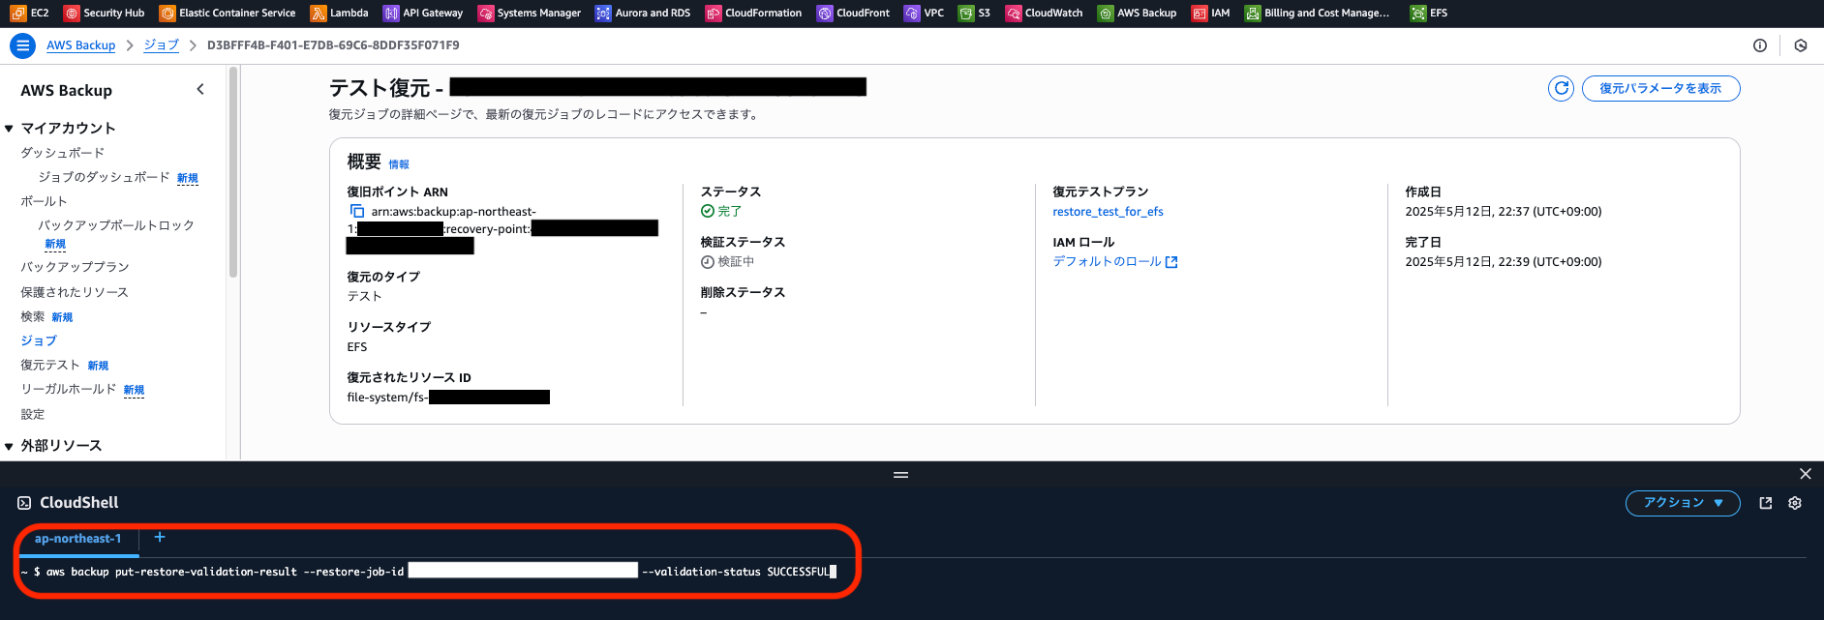
Task: Toggle the hamburger navigation menu
Action: coord(22,45)
